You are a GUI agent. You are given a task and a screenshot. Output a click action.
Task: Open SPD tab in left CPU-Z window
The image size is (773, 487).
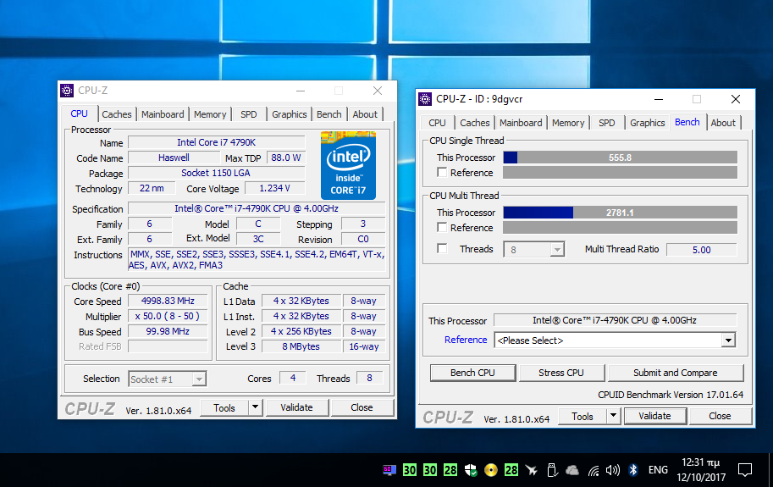click(248, 114)
